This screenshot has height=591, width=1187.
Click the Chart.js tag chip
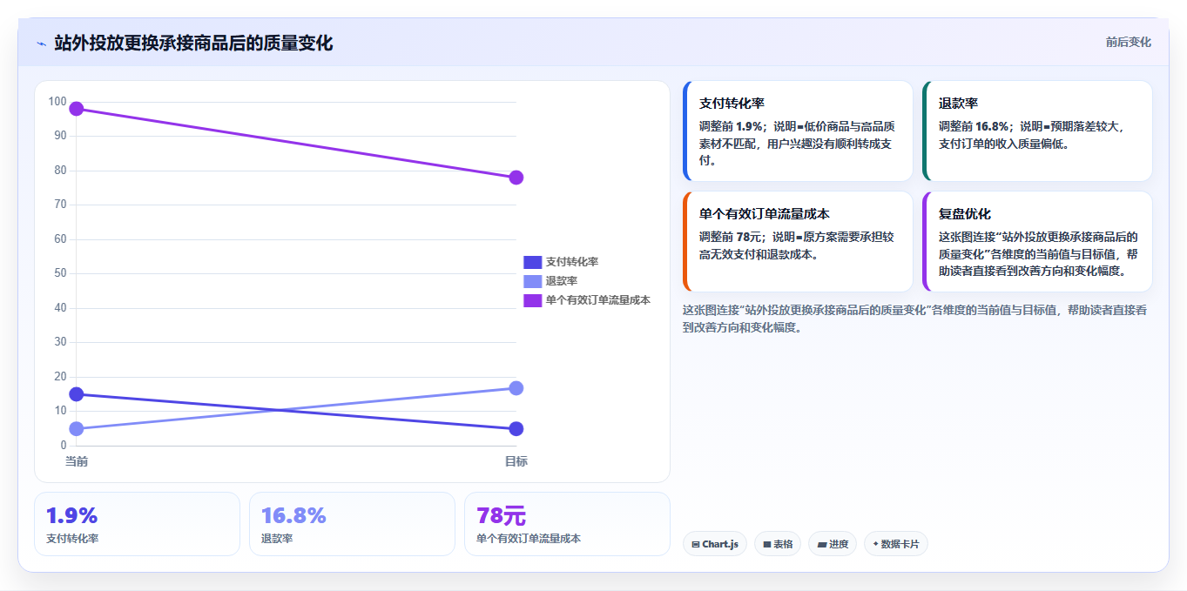[x=715, y=544]
